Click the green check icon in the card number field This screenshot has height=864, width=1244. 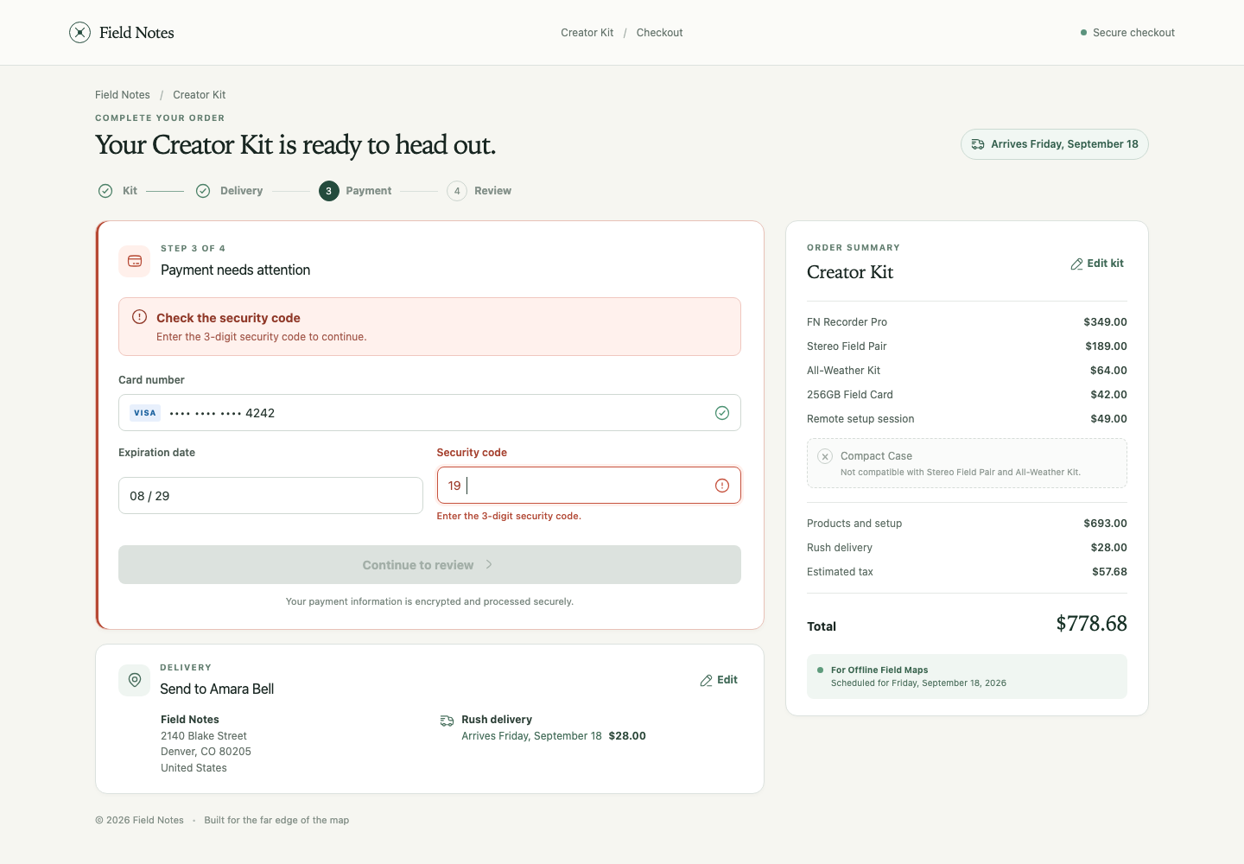pyautogui.click(x=722, y=413)
